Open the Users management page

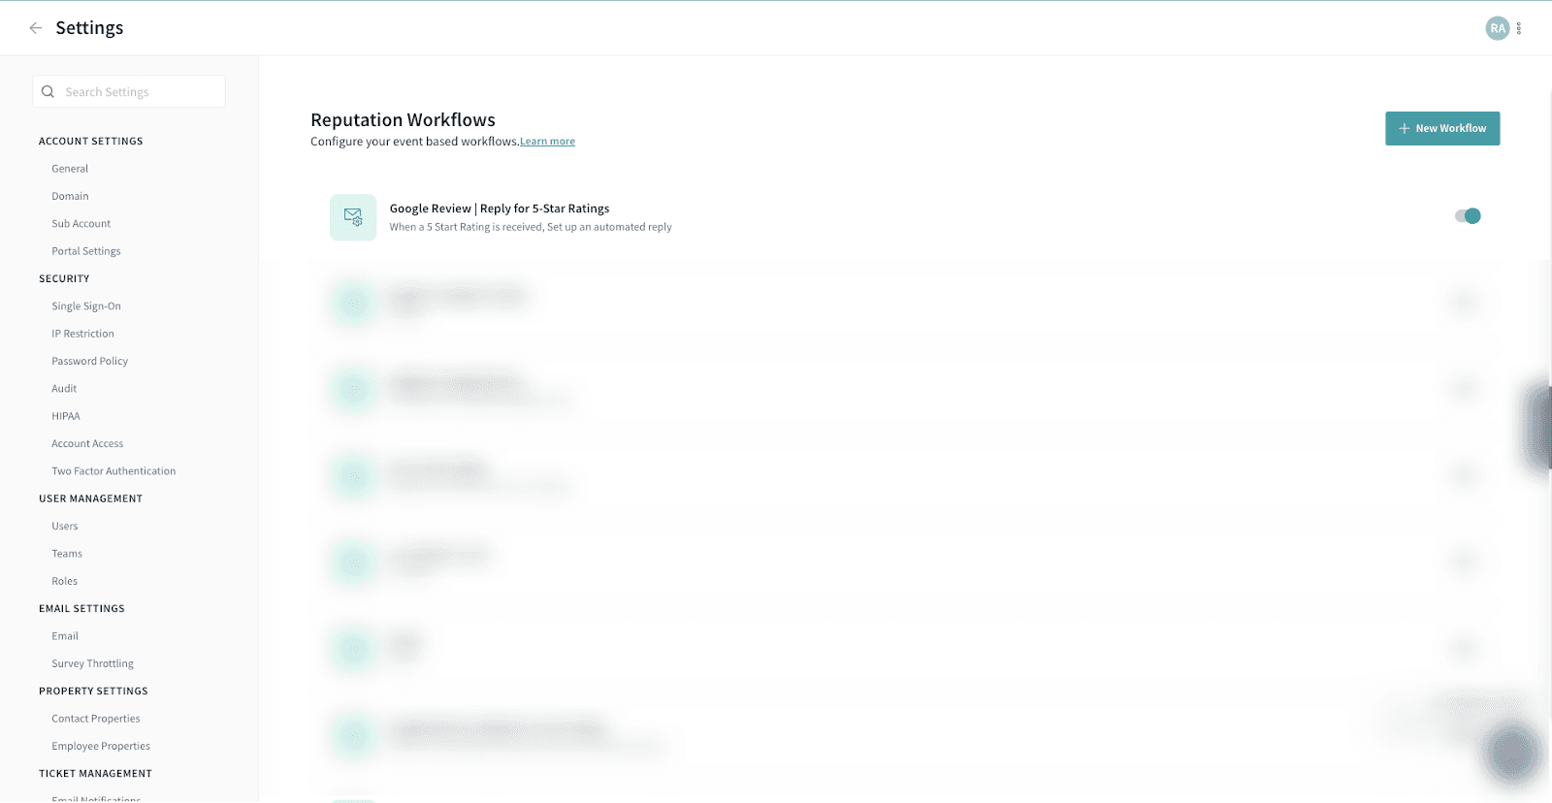(65, 527)
